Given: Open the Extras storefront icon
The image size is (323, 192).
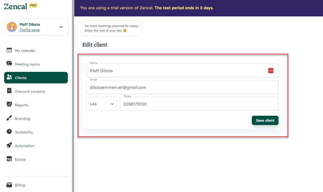Looking at the screenshot, I should tap(9, 159).
